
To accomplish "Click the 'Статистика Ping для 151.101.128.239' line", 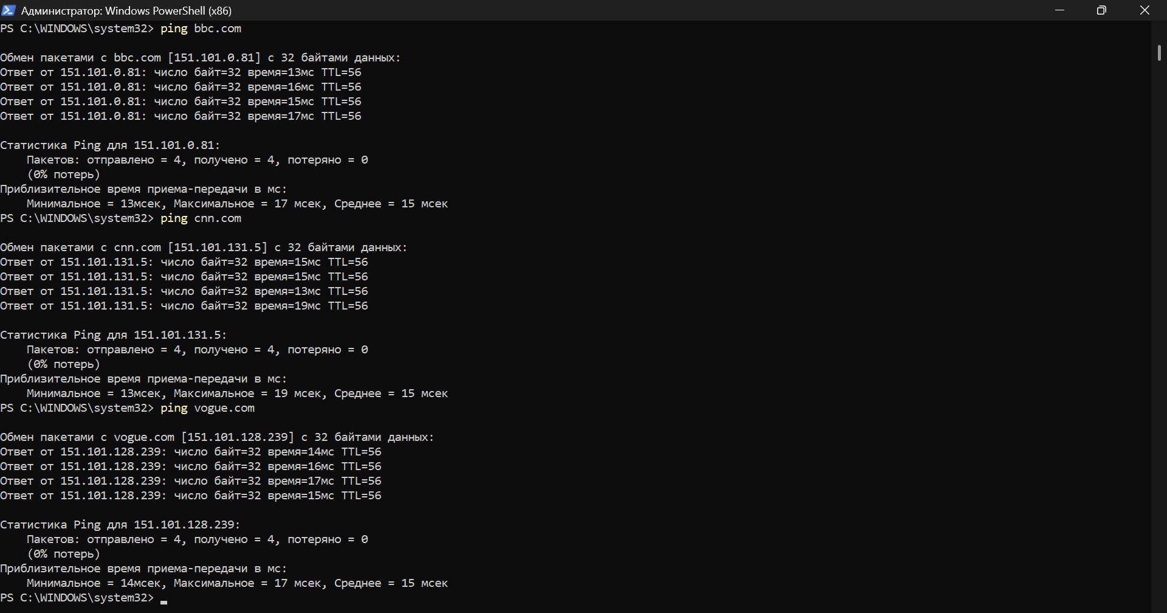I will (x=120, y=525).
